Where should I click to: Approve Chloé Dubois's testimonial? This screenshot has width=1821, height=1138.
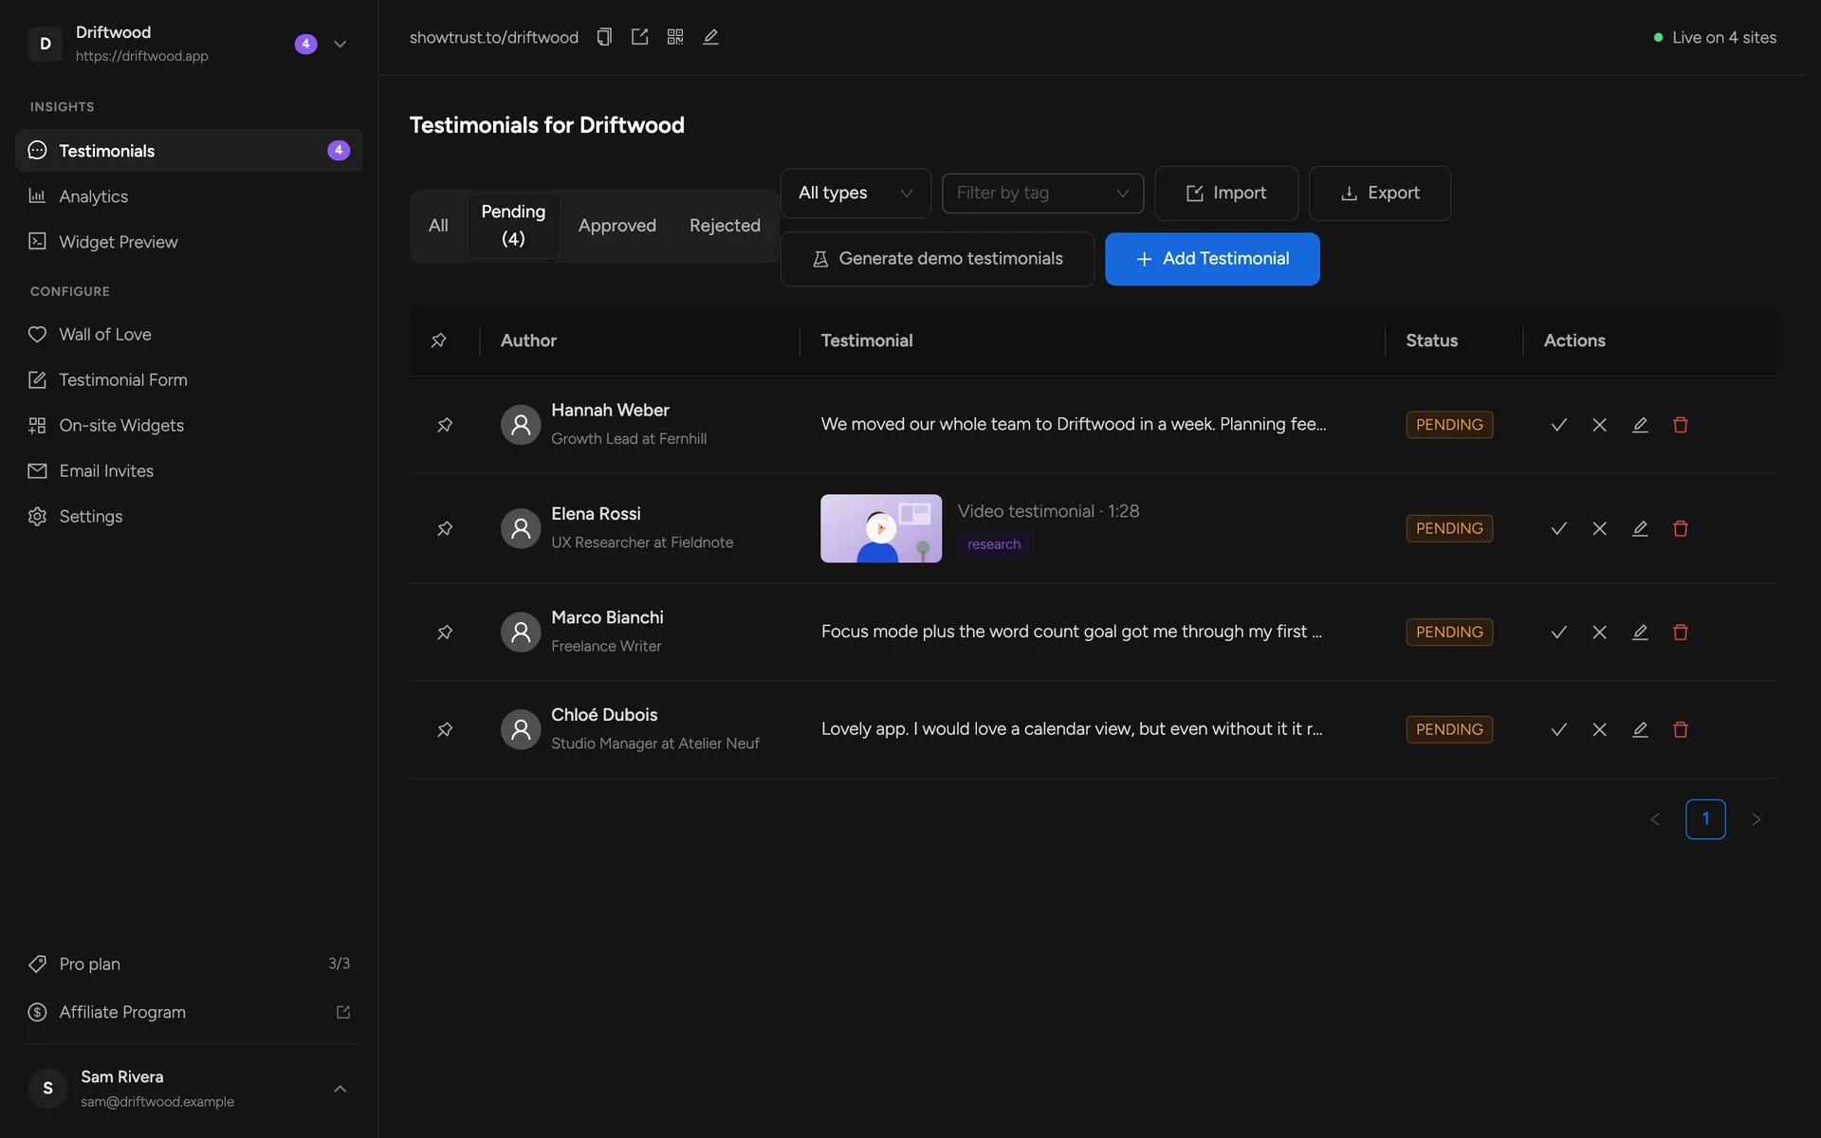tap(1558, 729)
